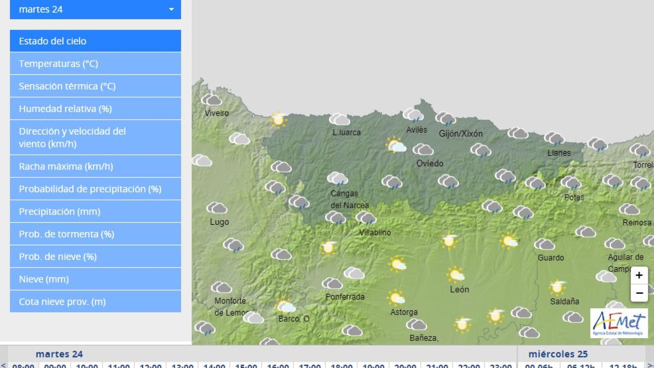Open the martes 24 day dropdown

pyautogui.click(x=95, y=9)
